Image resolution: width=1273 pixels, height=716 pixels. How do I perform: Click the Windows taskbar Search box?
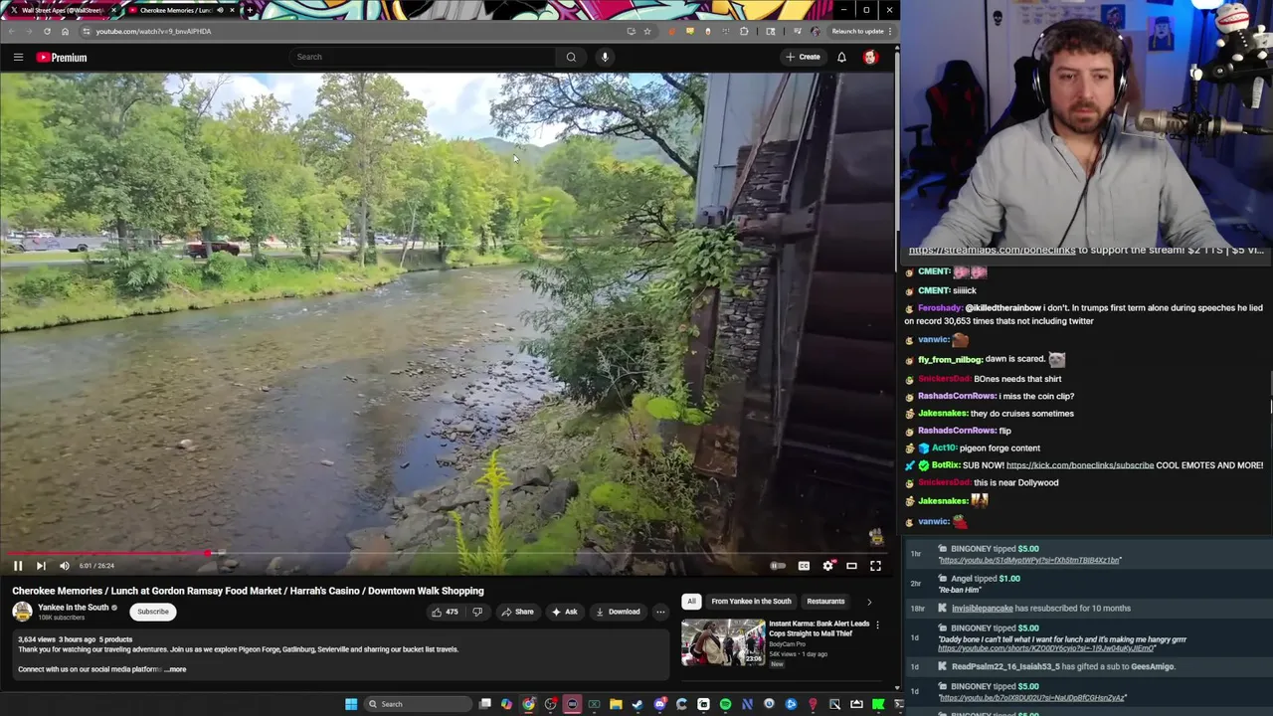[x=418, y=704]
